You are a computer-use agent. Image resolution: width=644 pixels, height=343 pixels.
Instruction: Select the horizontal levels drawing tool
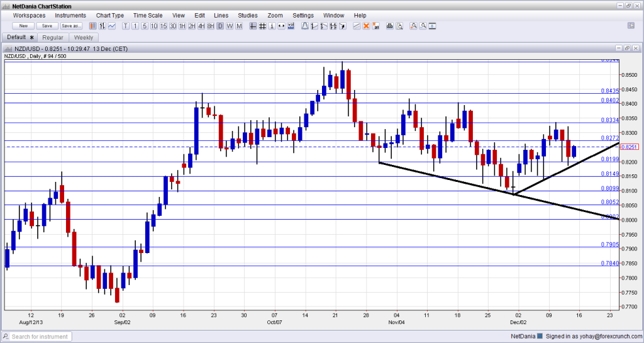(333, 26)
